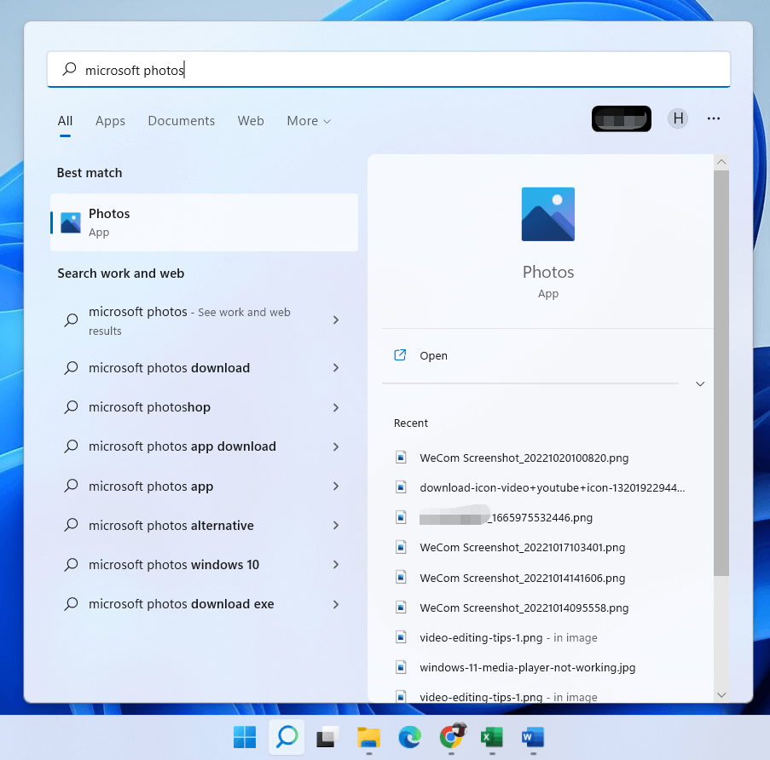Screen dimensions: 770x760
Task: Click Open in the Photos preview pane
Action: tap(433, 355)
